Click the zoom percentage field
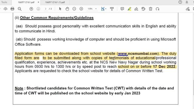This screenshot has width=194, height=109. coord(90,9)
